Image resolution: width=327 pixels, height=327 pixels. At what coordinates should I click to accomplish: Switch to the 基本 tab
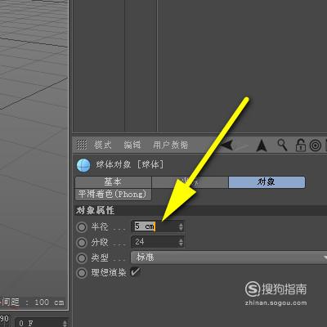pyautogui.click(x=113, y=182)
